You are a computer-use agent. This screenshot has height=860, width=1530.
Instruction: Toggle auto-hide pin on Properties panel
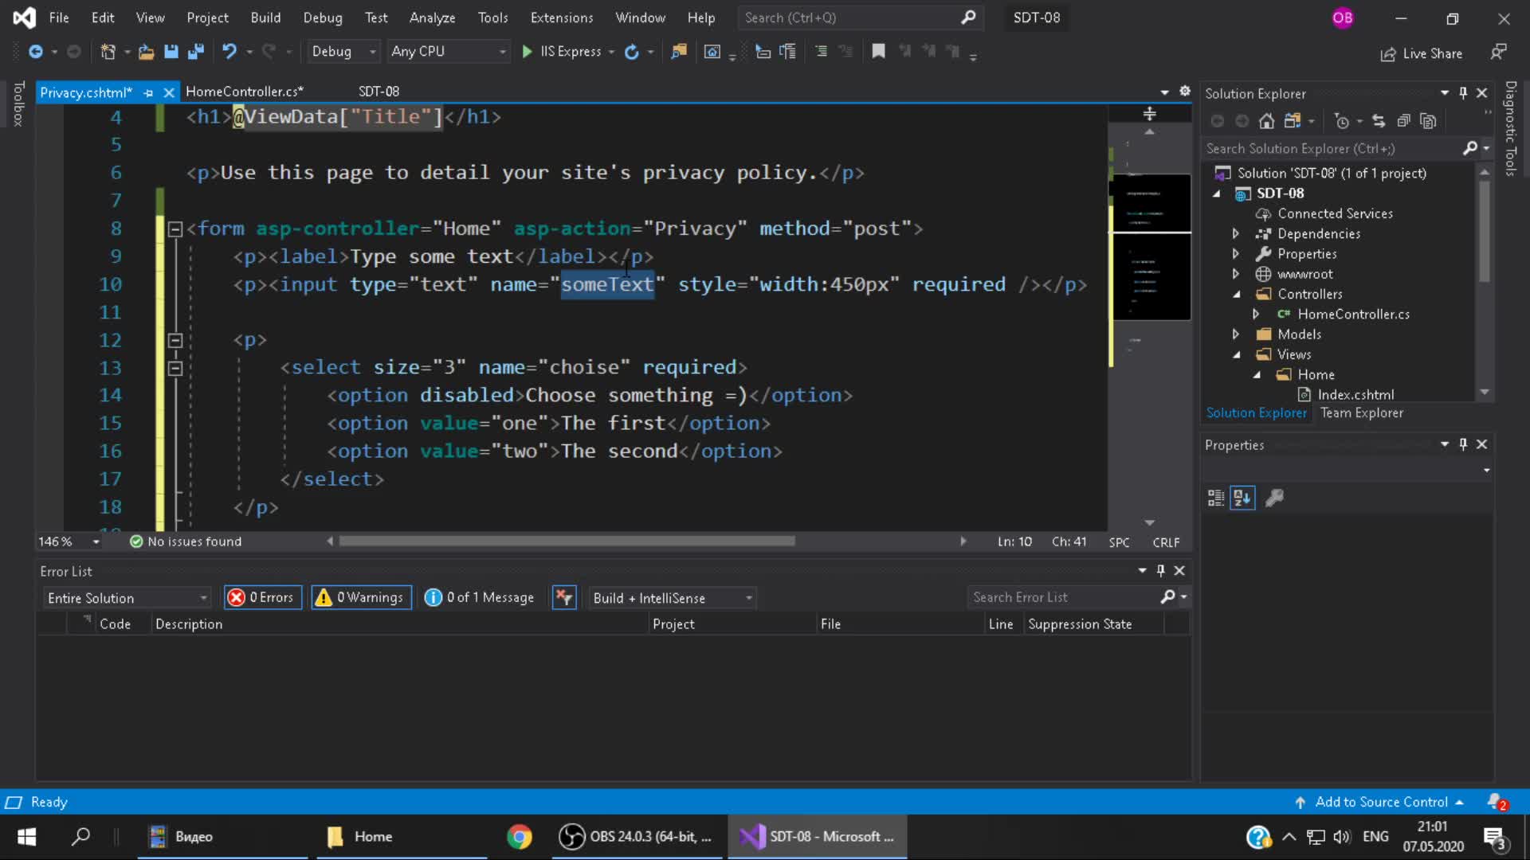point(1463,444)
